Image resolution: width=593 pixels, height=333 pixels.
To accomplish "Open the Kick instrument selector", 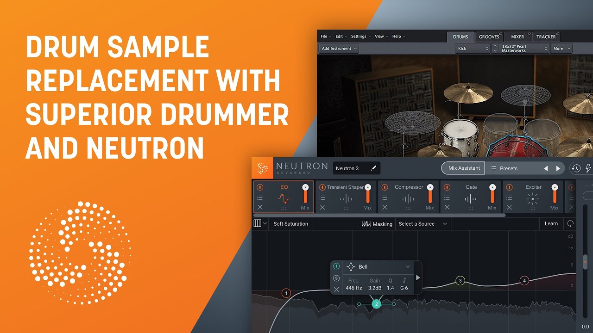I will 473,49.
